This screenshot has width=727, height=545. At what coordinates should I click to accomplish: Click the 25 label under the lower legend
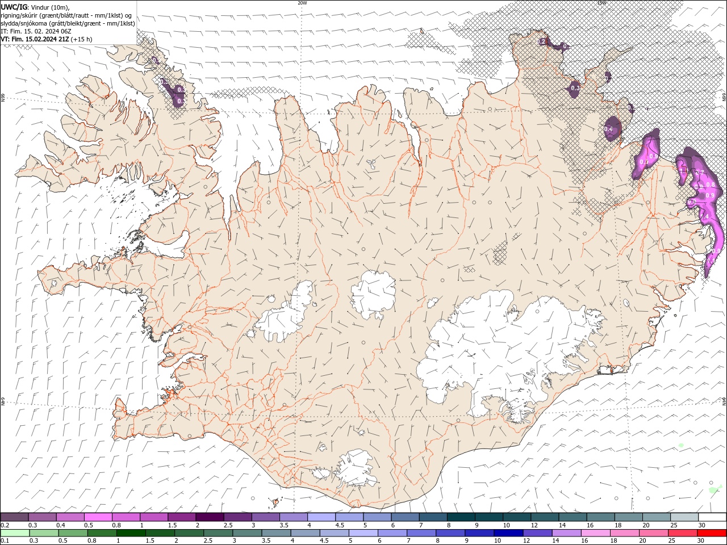tap(672, 541)
